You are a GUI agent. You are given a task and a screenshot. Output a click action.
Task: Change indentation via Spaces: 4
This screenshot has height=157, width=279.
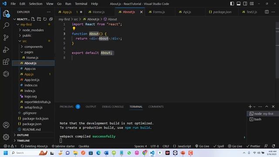click(x=140, y=146)
